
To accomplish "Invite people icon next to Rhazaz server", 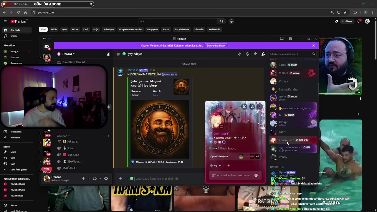I will point(109,54).
